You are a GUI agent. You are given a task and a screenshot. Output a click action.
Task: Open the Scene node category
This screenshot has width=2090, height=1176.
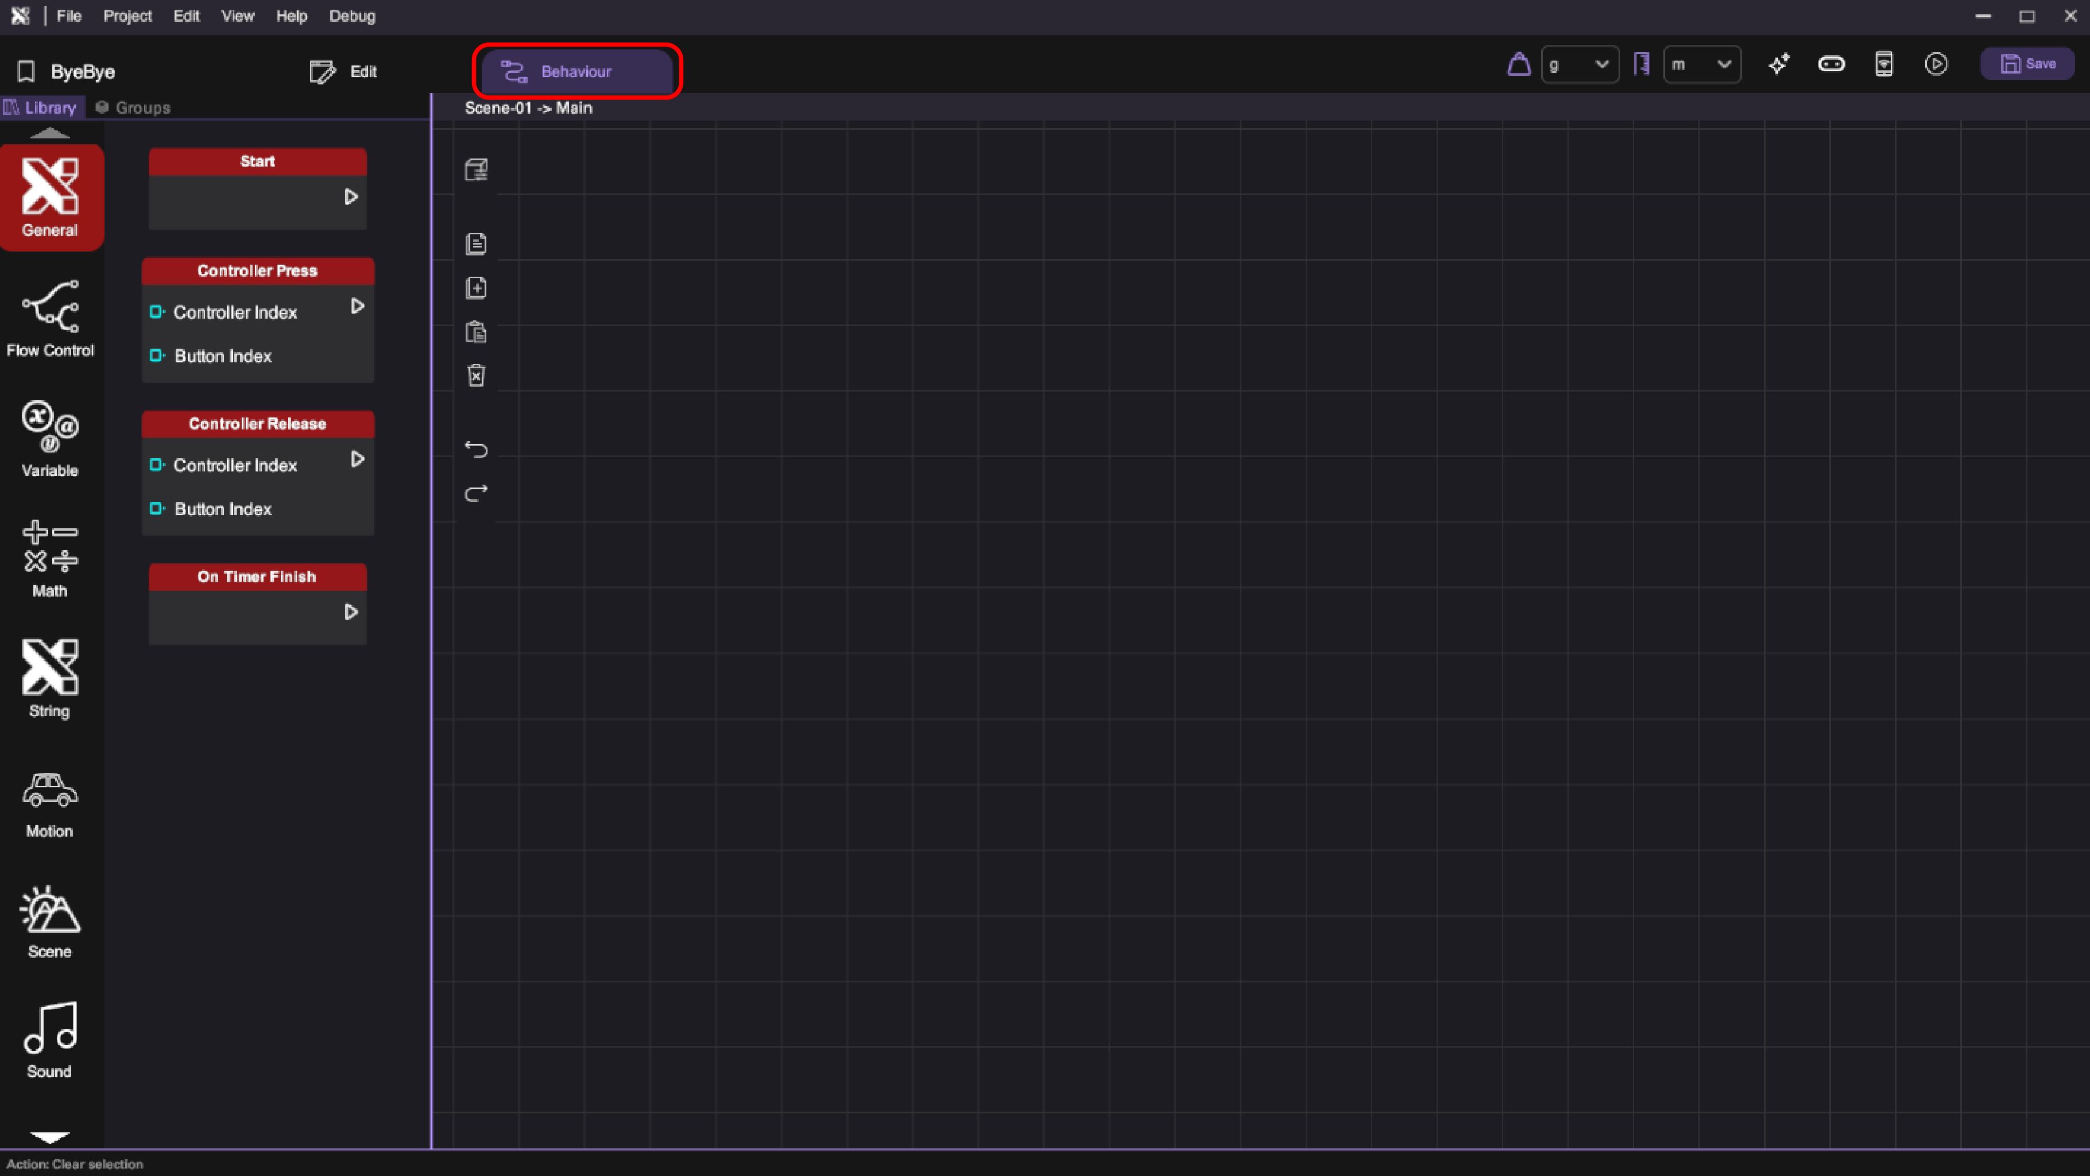pos(51,922)
